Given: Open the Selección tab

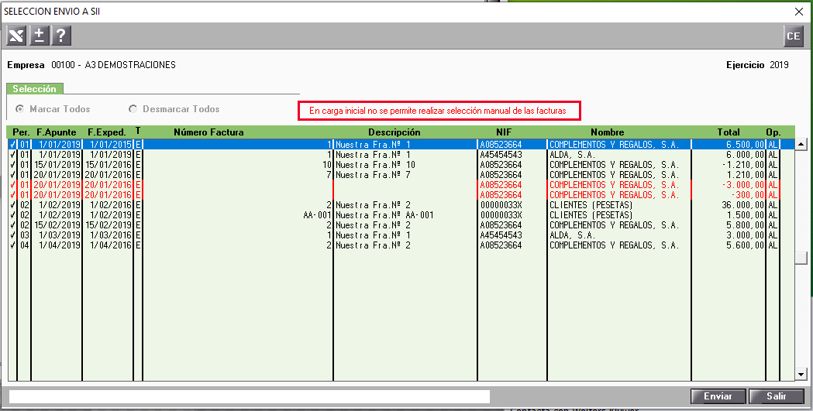Looking at the screenshot, I should (34, 89).
